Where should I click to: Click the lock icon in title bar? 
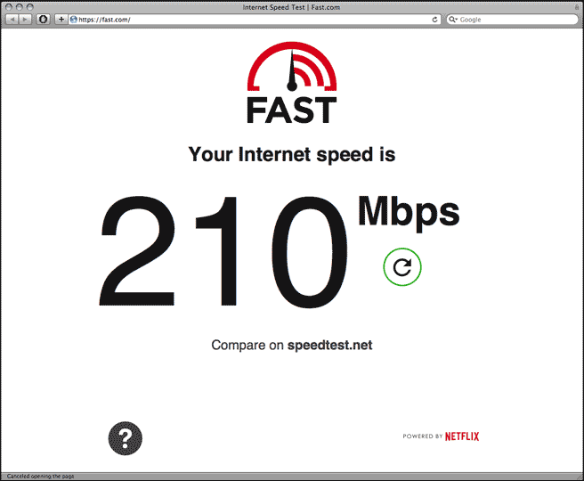click(x=577, y=7)
